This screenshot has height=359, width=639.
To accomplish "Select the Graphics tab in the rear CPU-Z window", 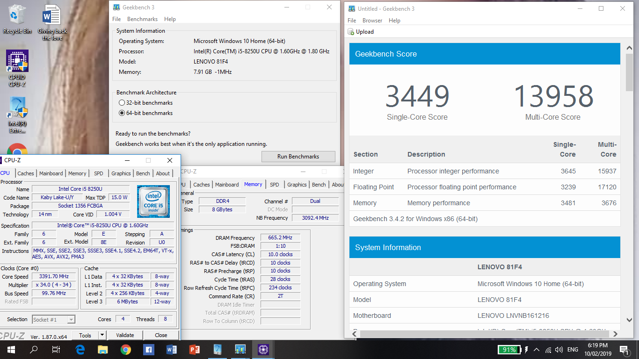I will pos(297,185).
